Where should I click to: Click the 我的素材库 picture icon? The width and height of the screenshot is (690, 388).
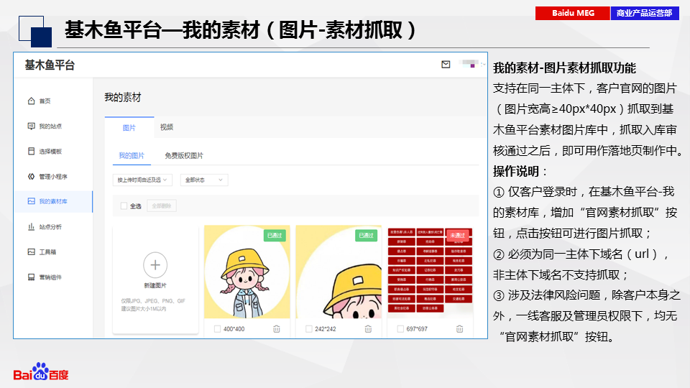coord(31,201)
